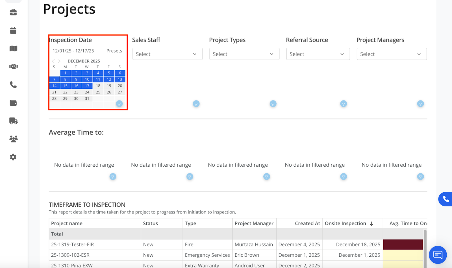Viewport: 452px width, 268px height.
Task: Select December 25 in the calendar
Action: [98, 92]
